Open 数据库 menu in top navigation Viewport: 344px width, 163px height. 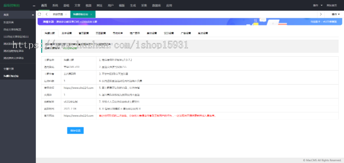click(156, 6)
